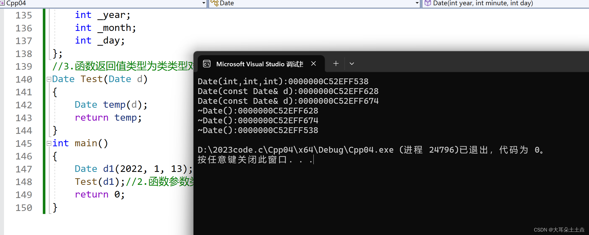Collapse the Test function outline at line 140

tap(49, 79)
